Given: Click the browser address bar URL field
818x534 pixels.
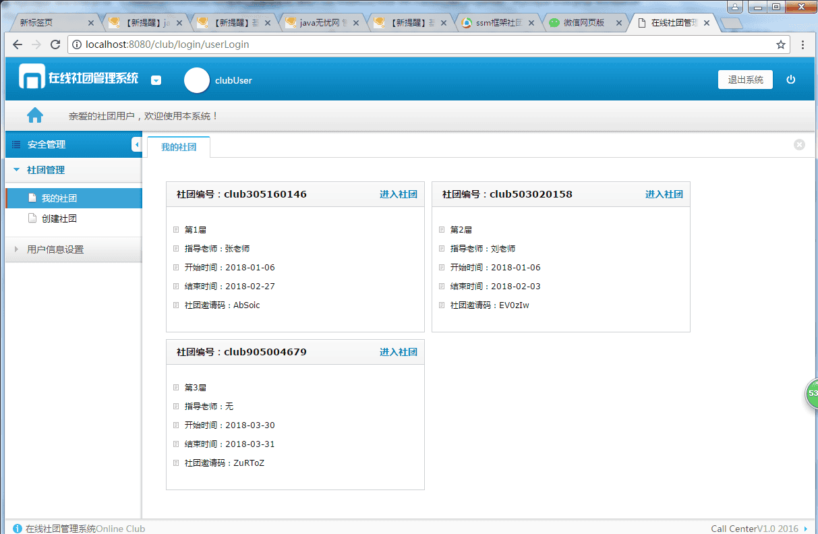Looking at the screenshot, I should pos(429,44).
